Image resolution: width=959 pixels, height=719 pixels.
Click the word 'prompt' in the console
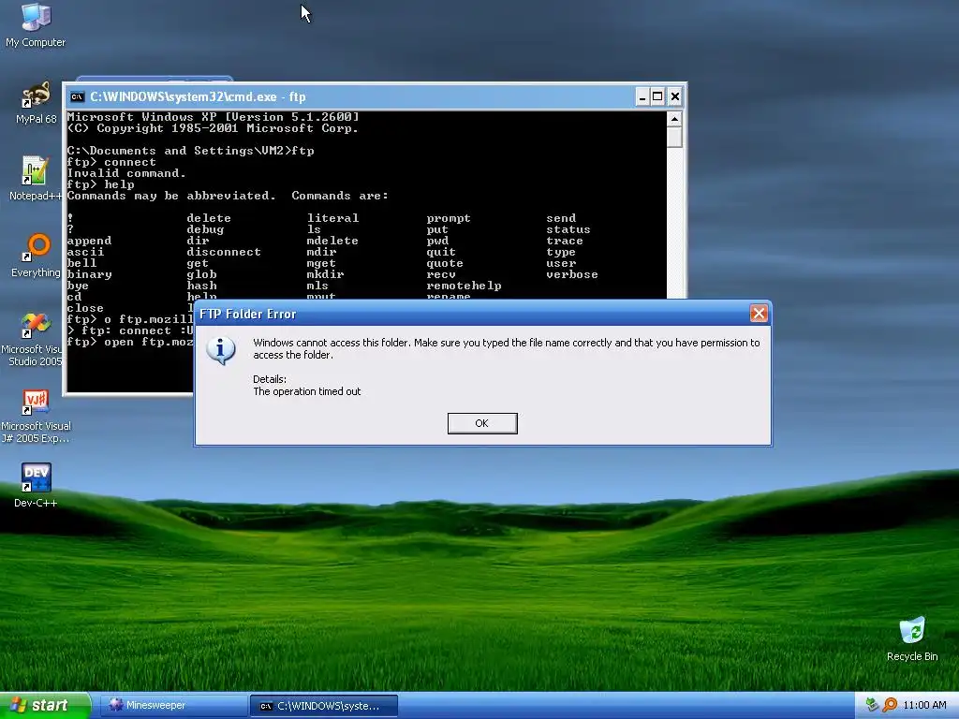pos(449,218)
